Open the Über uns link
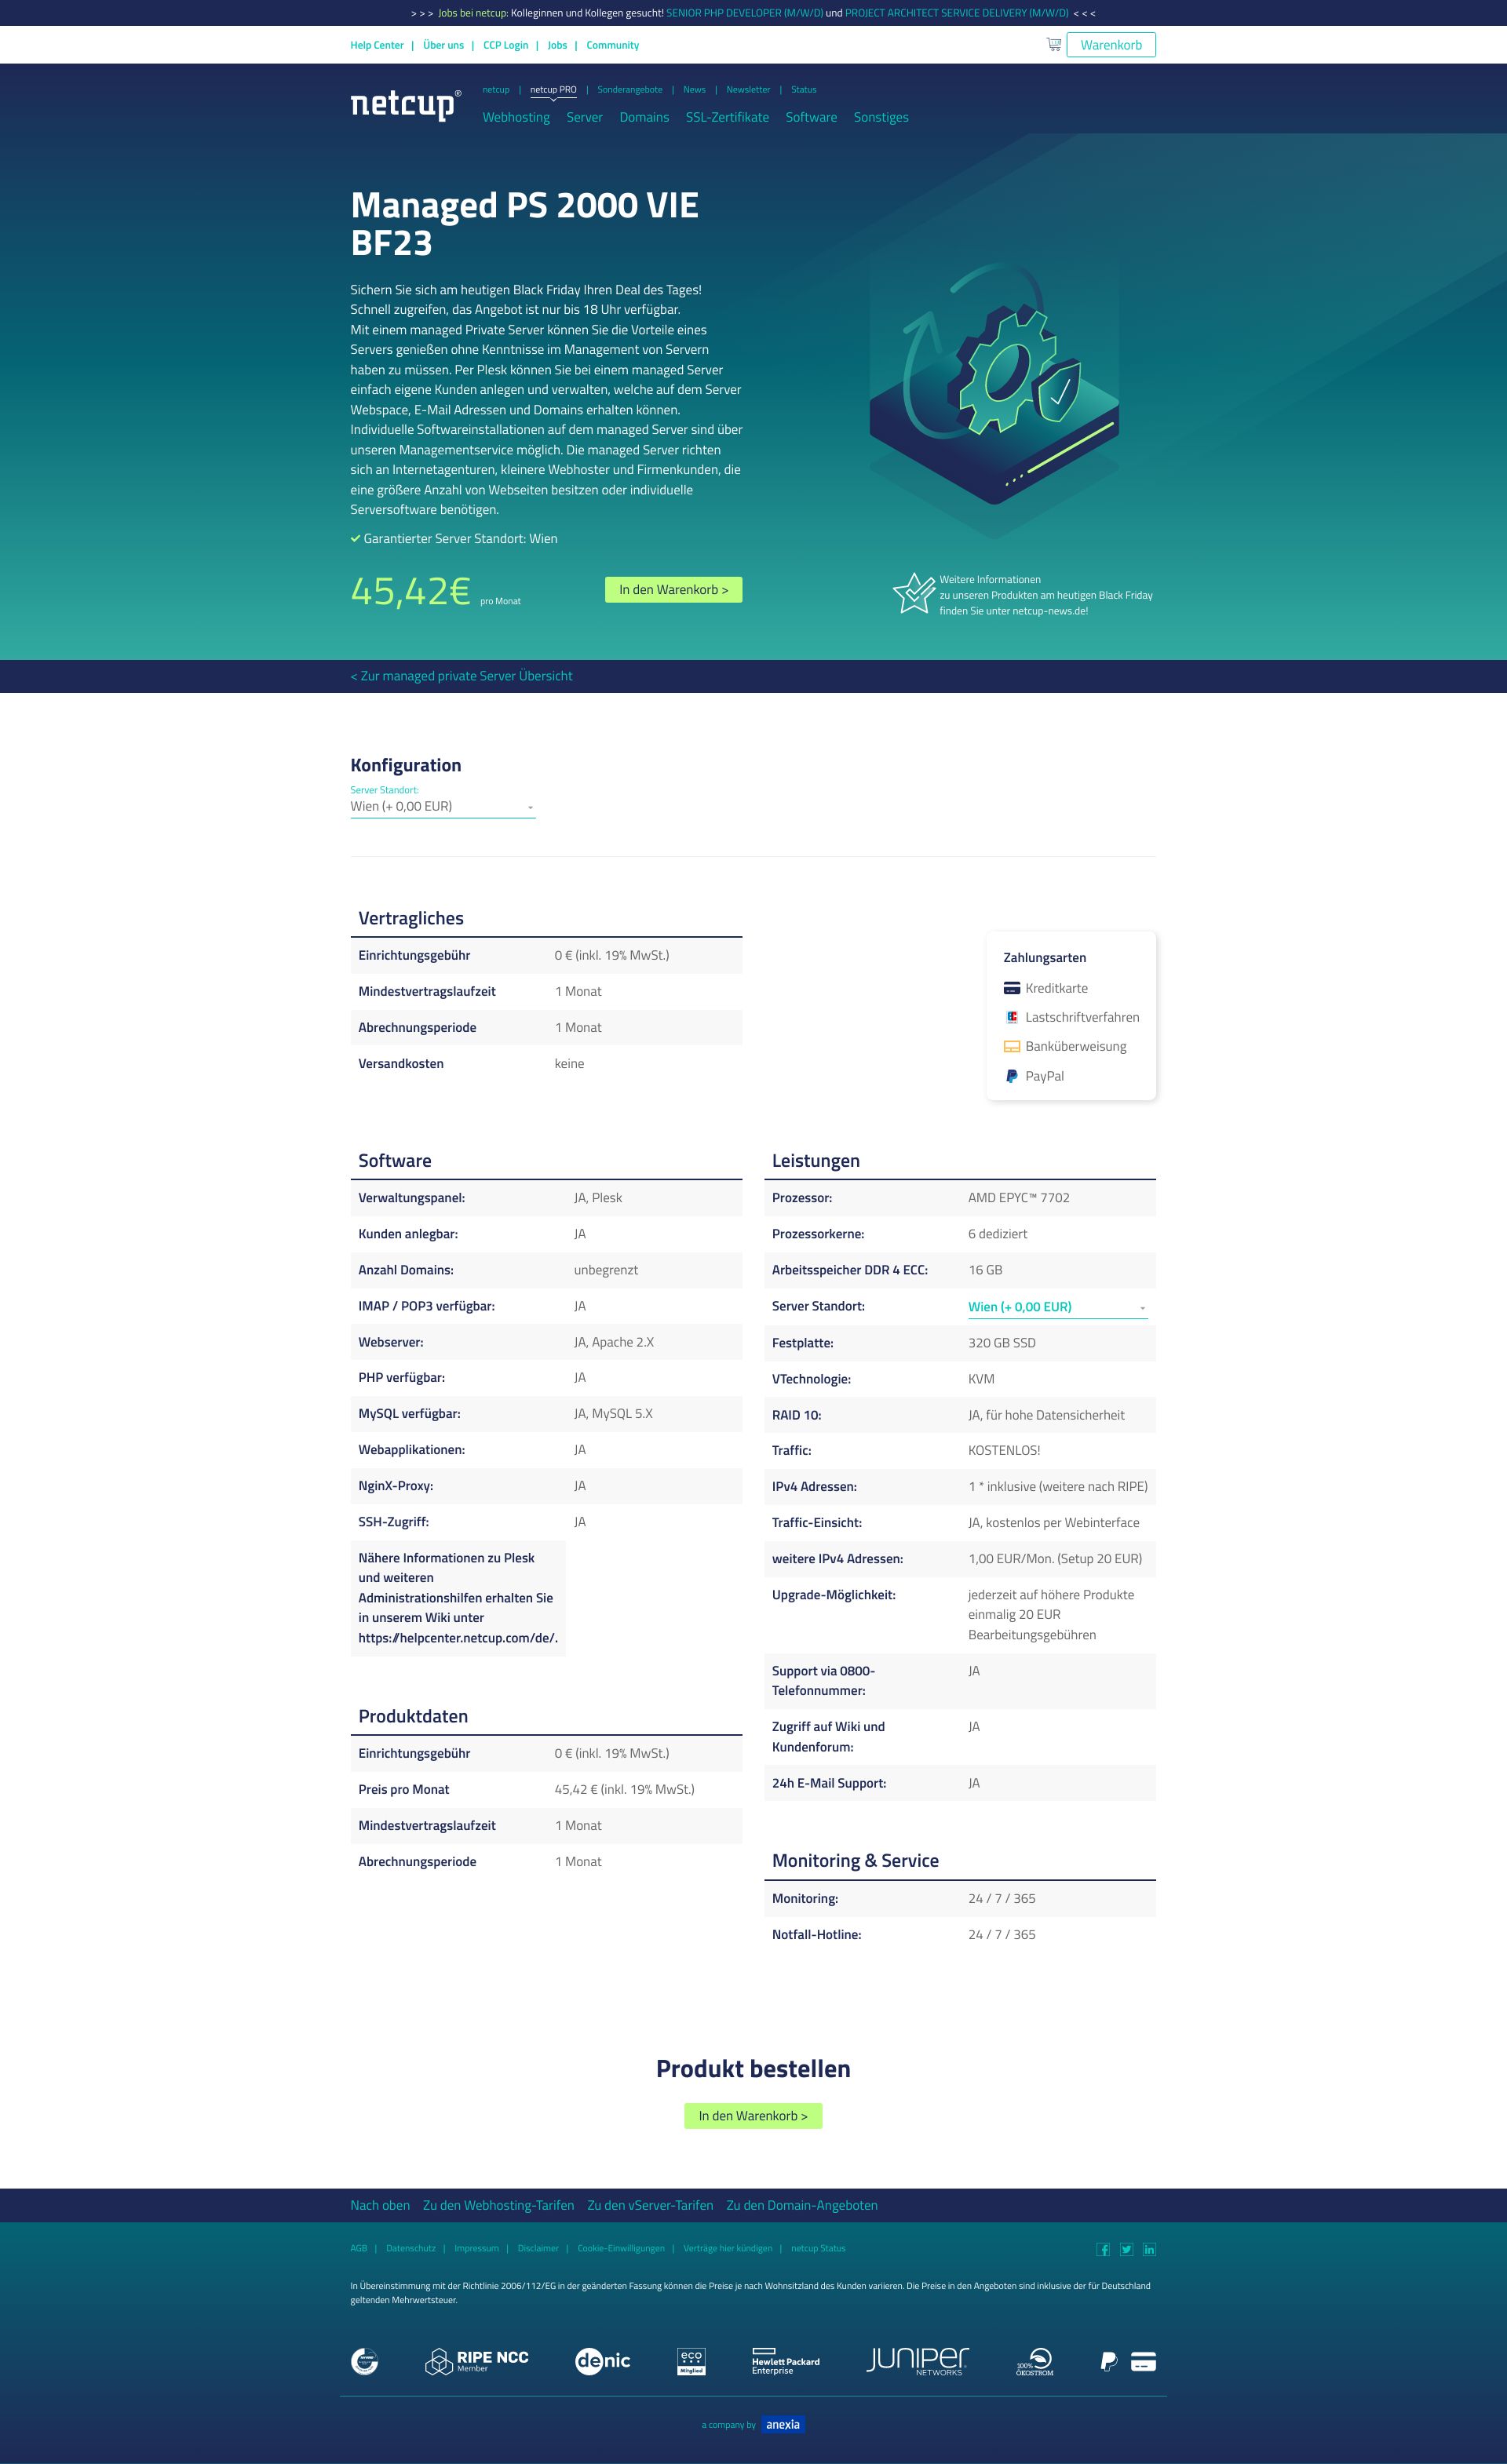The image size is (1507, 2464). tap(443, 45)
